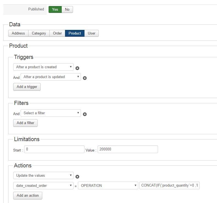Delete the 'After a product is updated' trigger

coord(85,78)
